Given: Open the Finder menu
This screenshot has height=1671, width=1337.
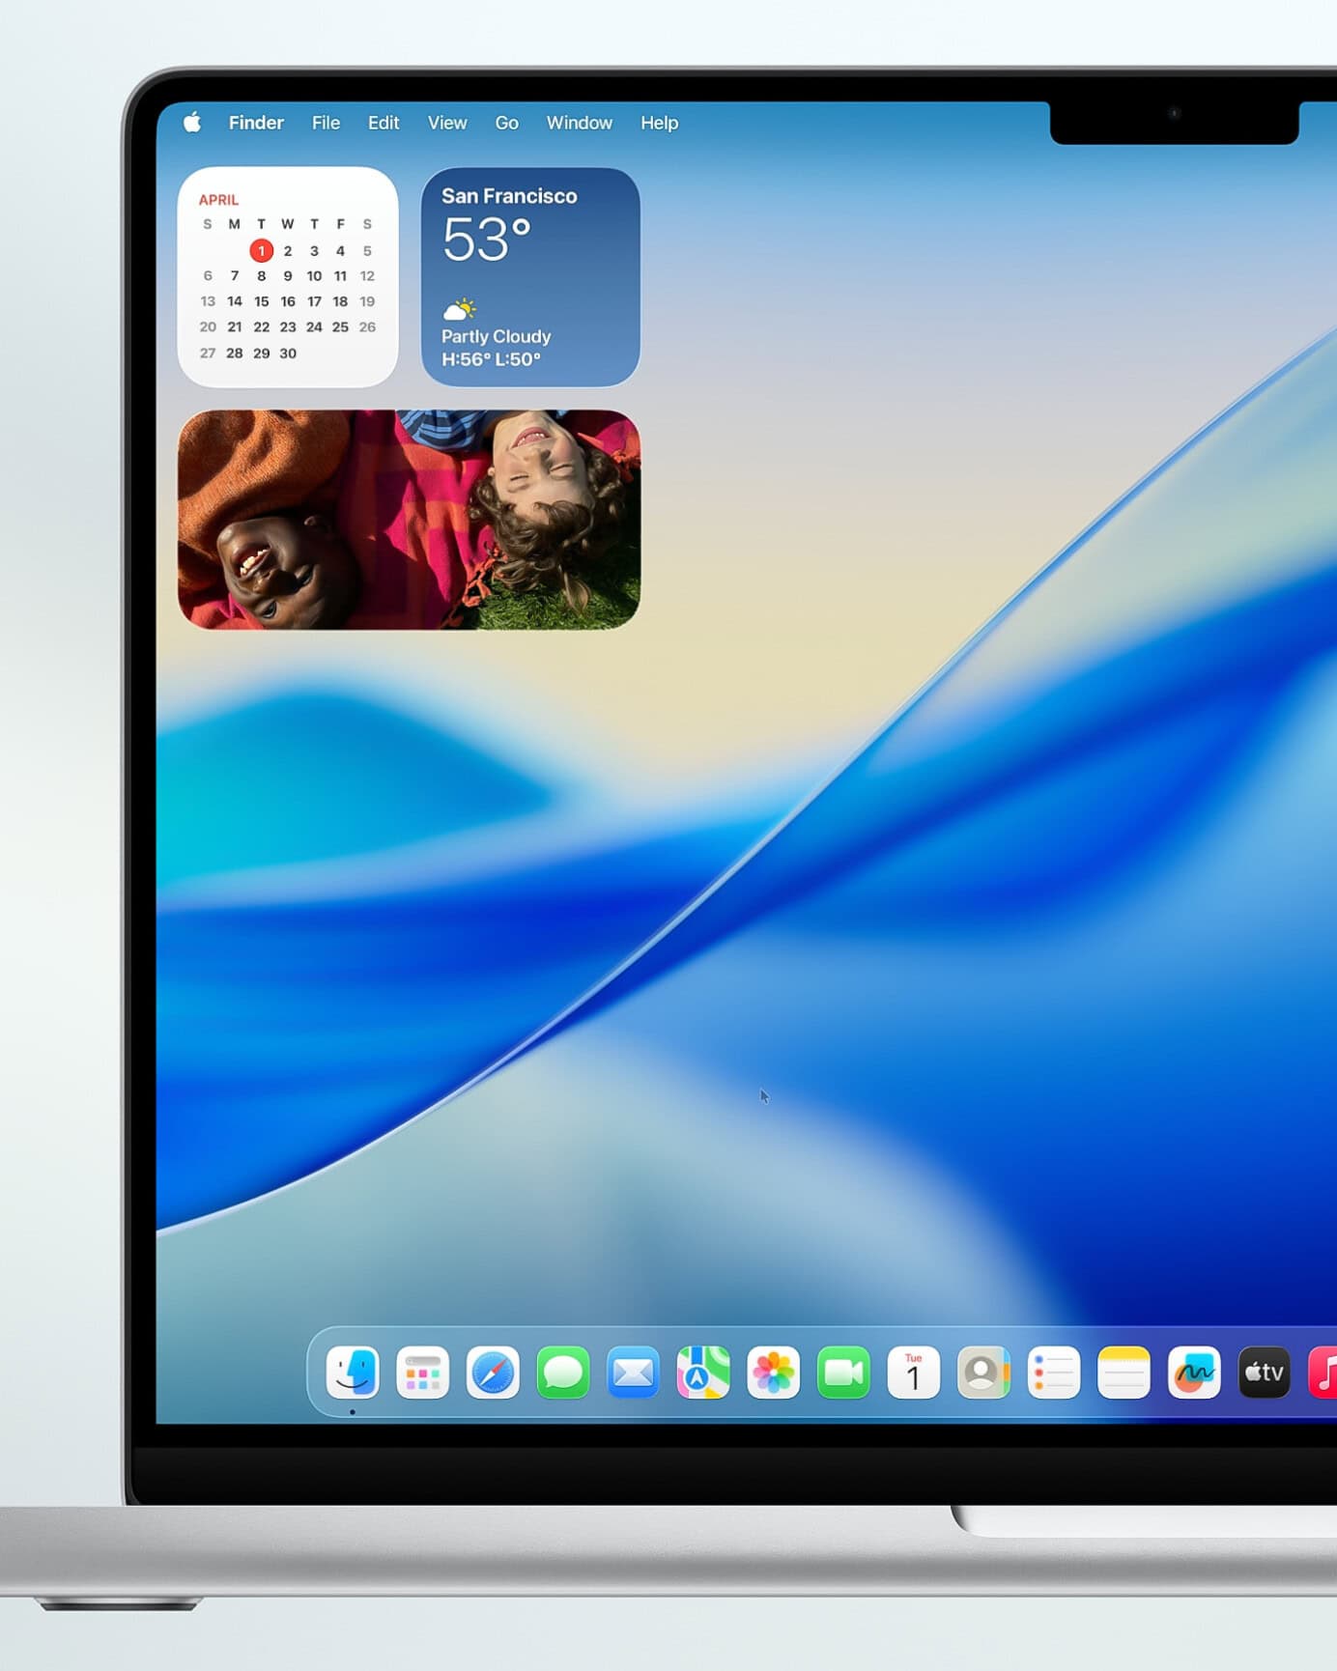Looking at the screenshot, I should 256,123.
